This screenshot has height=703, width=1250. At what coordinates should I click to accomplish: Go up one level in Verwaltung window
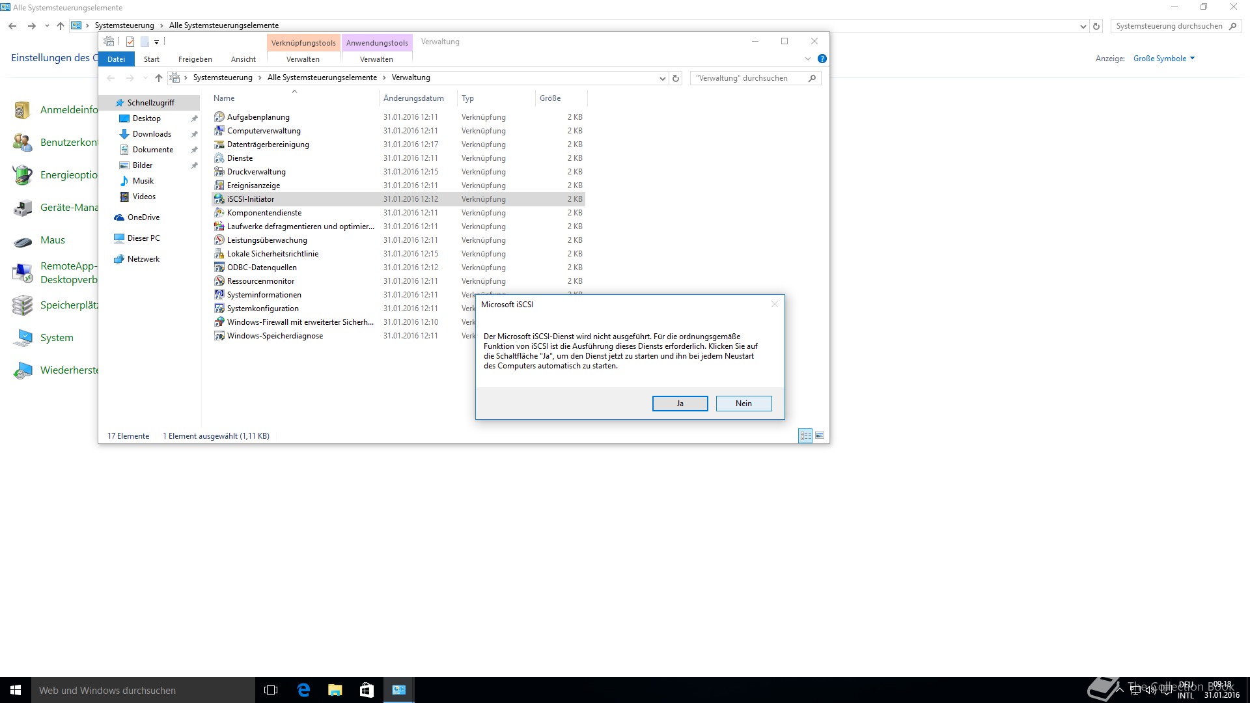(158, 78)
